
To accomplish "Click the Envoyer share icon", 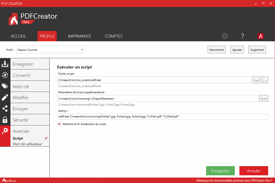I will coord(5,109).
